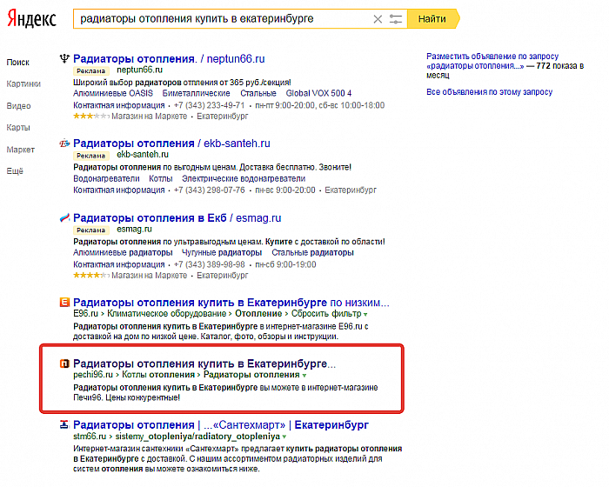Open ekb-santeh Контактная информация link
The width and height of the screenshot is (609, 487).
(x=119, y=190)
